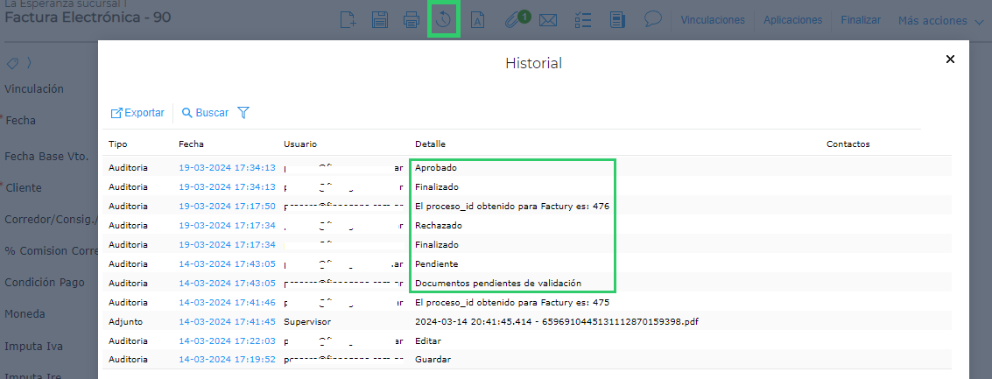Open date link of the Aprobado row

tap(227, 168)
